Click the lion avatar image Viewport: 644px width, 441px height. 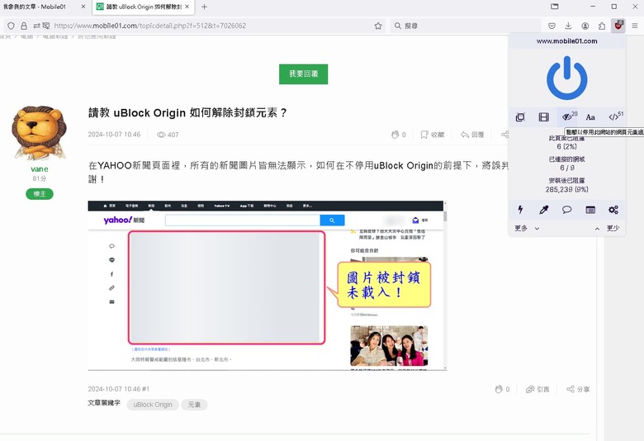[x=40, y=133]
